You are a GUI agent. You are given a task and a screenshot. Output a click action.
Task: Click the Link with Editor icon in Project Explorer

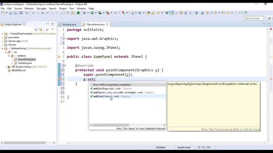coord(41,30)
